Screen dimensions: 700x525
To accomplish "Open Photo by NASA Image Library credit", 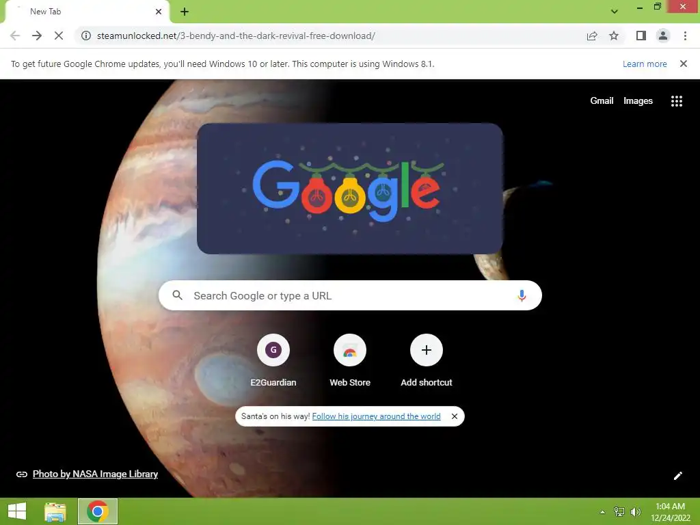I will [95, 474].
